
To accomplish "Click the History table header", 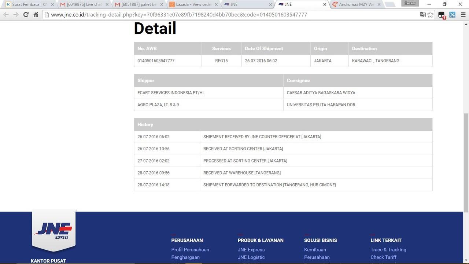I will [x=283, y=125].
